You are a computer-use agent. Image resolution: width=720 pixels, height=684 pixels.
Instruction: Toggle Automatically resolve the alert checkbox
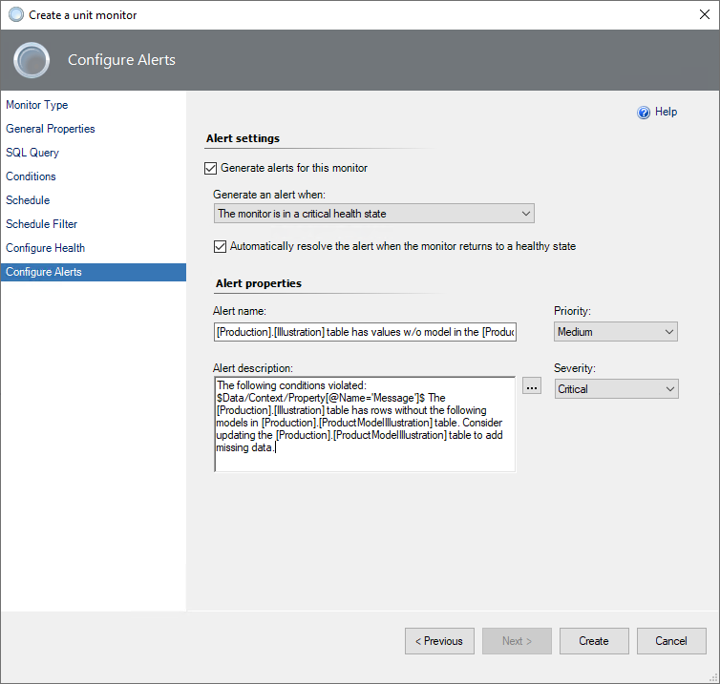click(x=220, y=247)
